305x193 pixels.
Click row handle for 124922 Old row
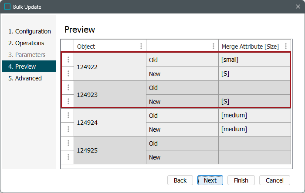click(x=68, y=60)
